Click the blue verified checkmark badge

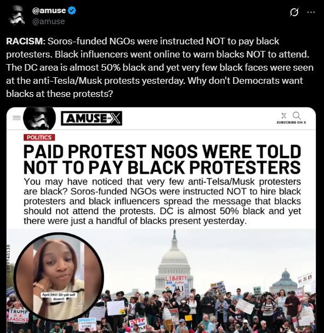[72, 10]
